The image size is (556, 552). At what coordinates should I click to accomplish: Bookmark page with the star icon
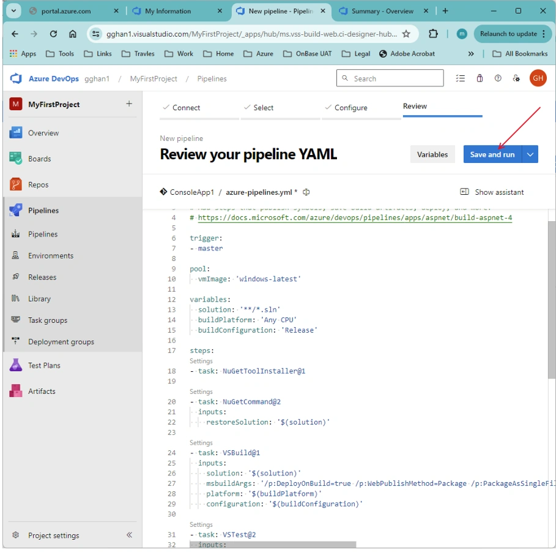pyautogui.click(x=406, y=34)
